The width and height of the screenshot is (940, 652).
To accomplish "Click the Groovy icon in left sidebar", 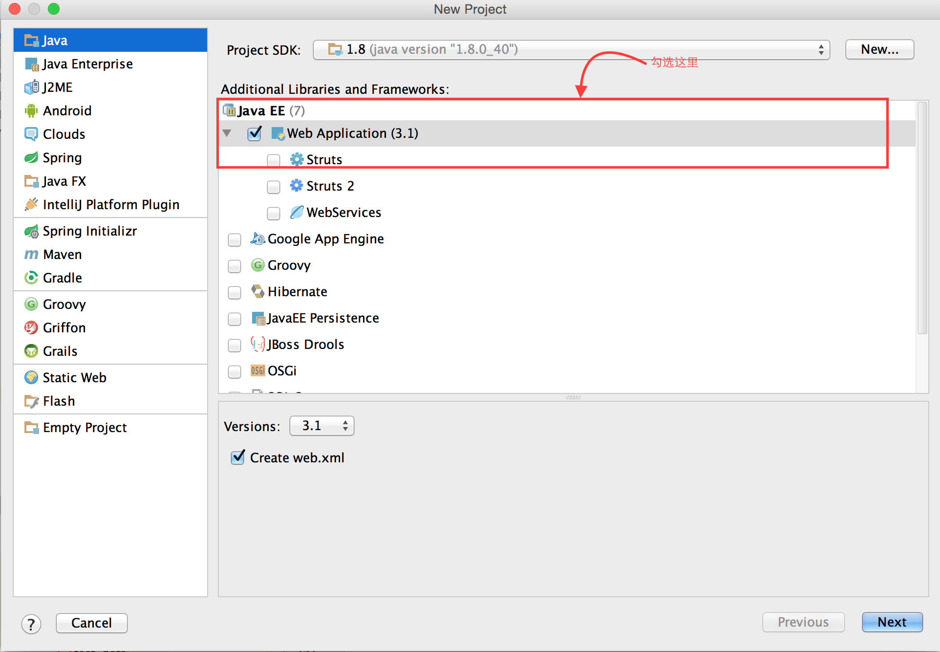I will [31, 304].
